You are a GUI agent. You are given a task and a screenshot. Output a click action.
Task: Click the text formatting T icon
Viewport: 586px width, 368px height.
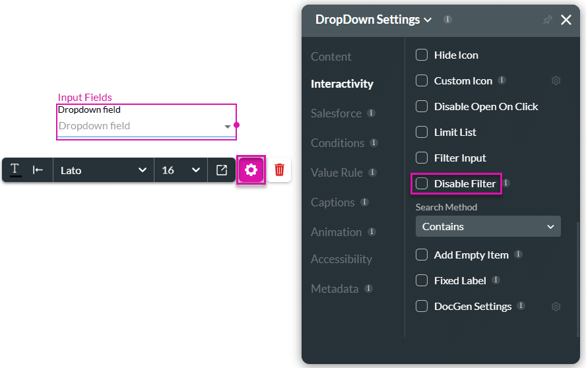click(15, 170)
